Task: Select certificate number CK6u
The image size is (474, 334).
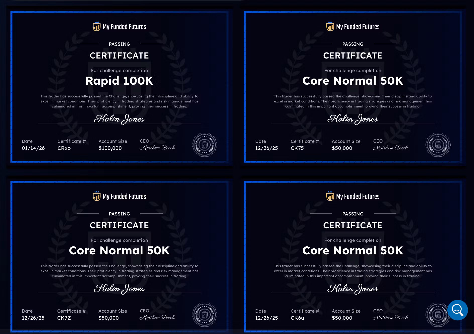Action: coord(298,318)
